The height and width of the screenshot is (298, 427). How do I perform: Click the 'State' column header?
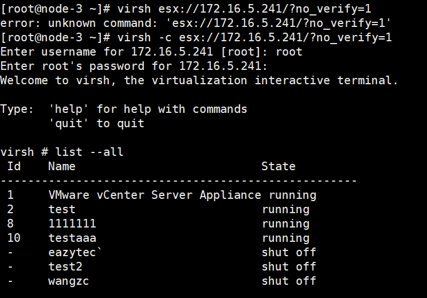pos(279,166)
